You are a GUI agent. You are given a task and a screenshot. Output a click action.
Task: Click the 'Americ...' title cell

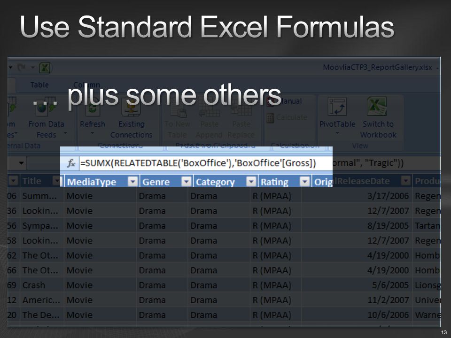point(41,300)
